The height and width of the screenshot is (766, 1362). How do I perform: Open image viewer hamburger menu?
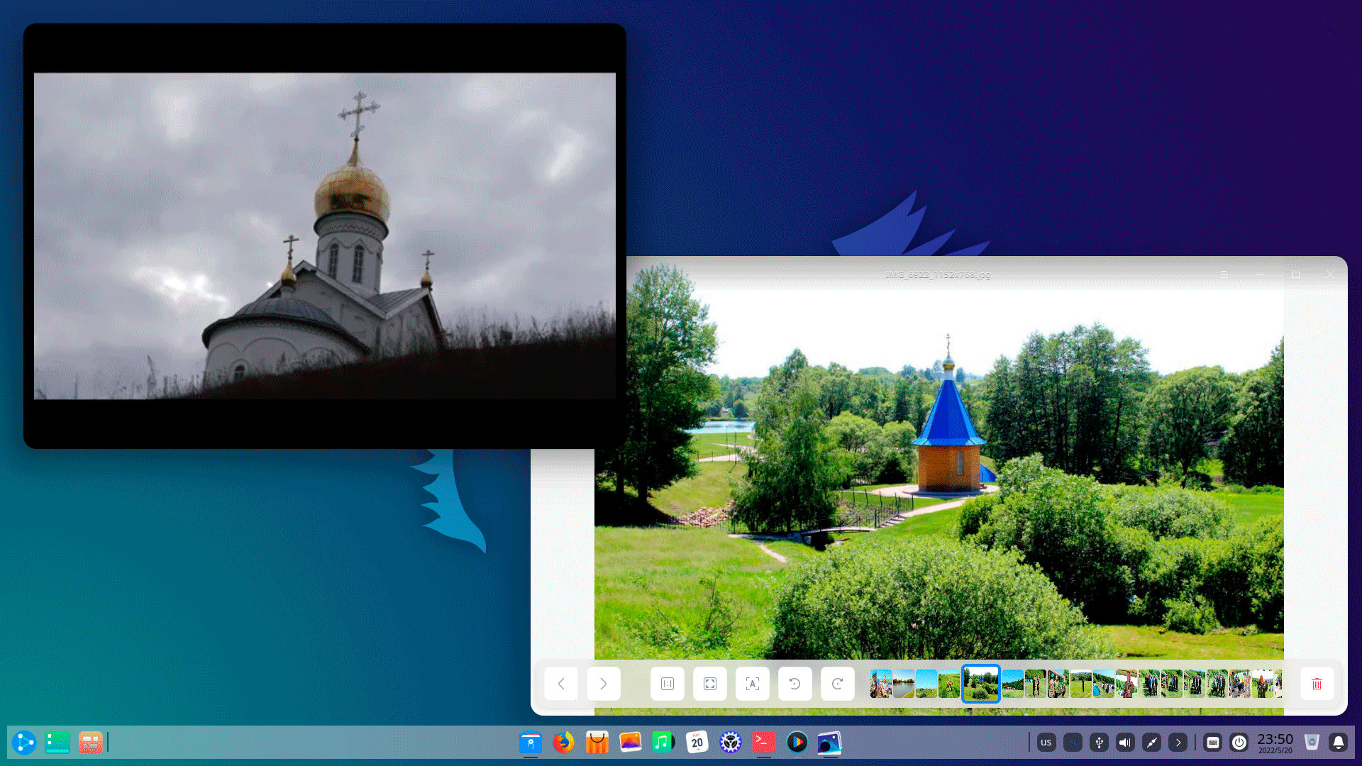click(1224, 274)
